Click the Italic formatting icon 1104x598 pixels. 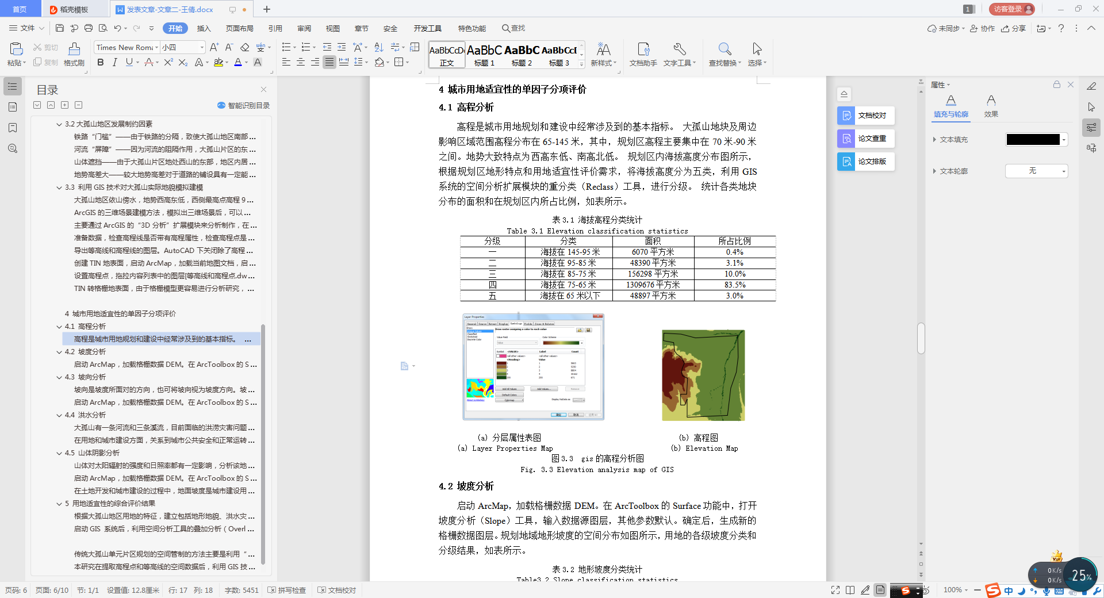tap(114, 62)
